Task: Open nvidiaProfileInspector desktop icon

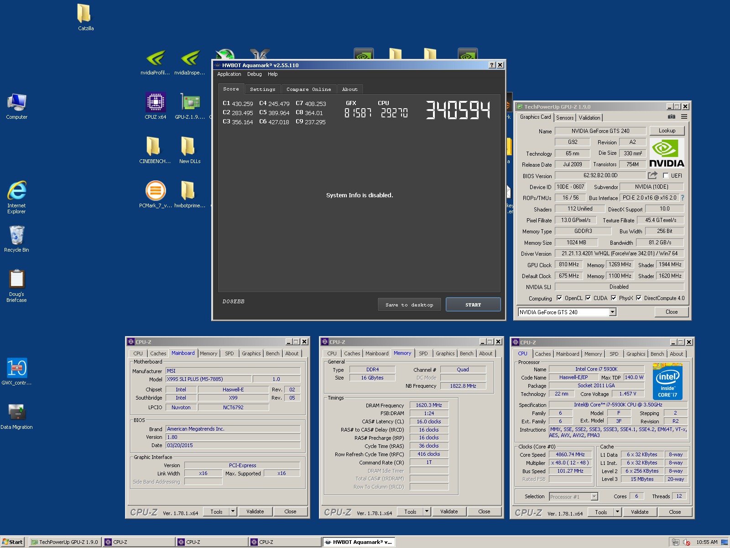Action: [x=155, y=62]
